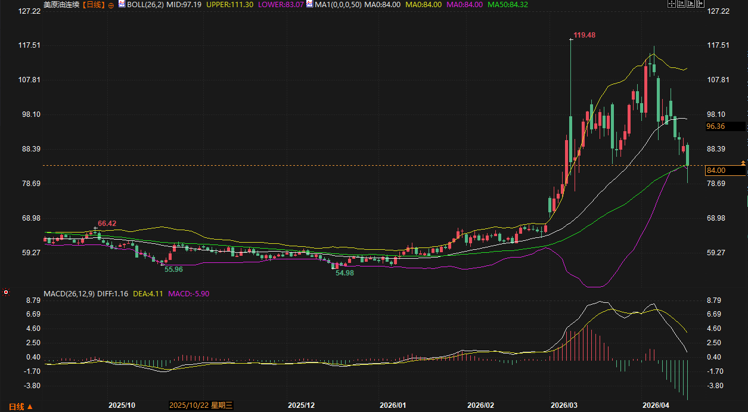Click the 2026/02 time axis label
748x412 pixels.
click(480, 405)
